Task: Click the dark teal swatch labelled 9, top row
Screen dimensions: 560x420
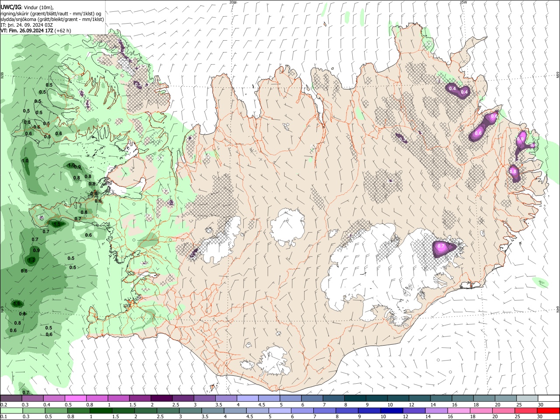Action: click(376, 398)
